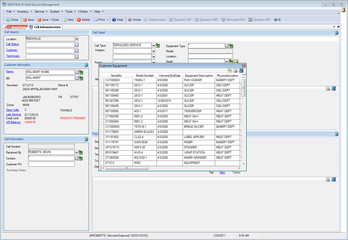Viewport: 348px width, 240px height.
Task: Expand the Location dropdown in Call Search
Action: (x=77, y=39)
